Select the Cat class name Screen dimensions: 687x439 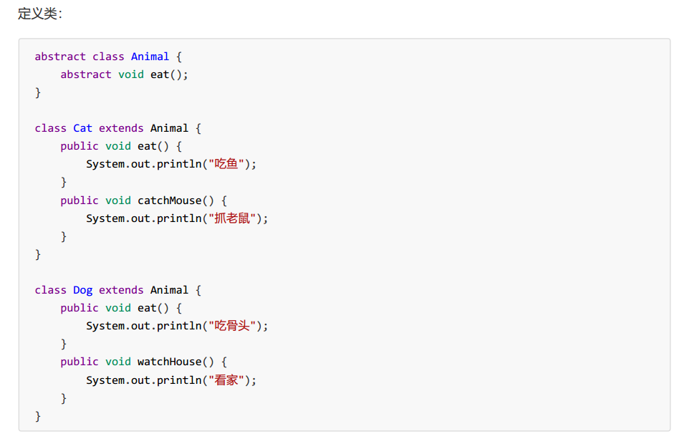pyautogui.click(x=82, y=128)
